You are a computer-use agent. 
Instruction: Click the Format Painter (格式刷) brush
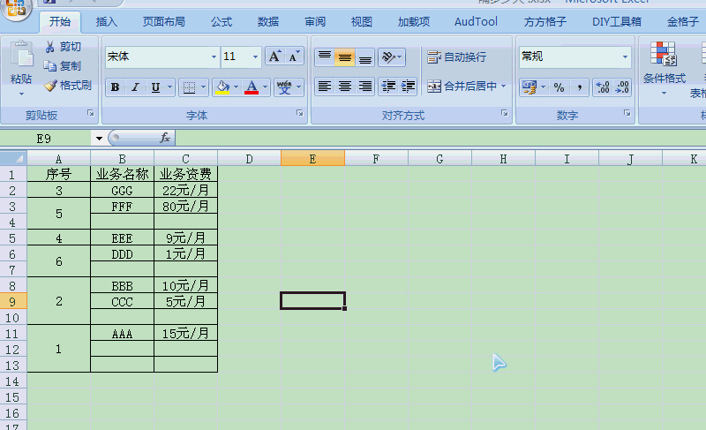pyautogui.click(x=51, y=86)
